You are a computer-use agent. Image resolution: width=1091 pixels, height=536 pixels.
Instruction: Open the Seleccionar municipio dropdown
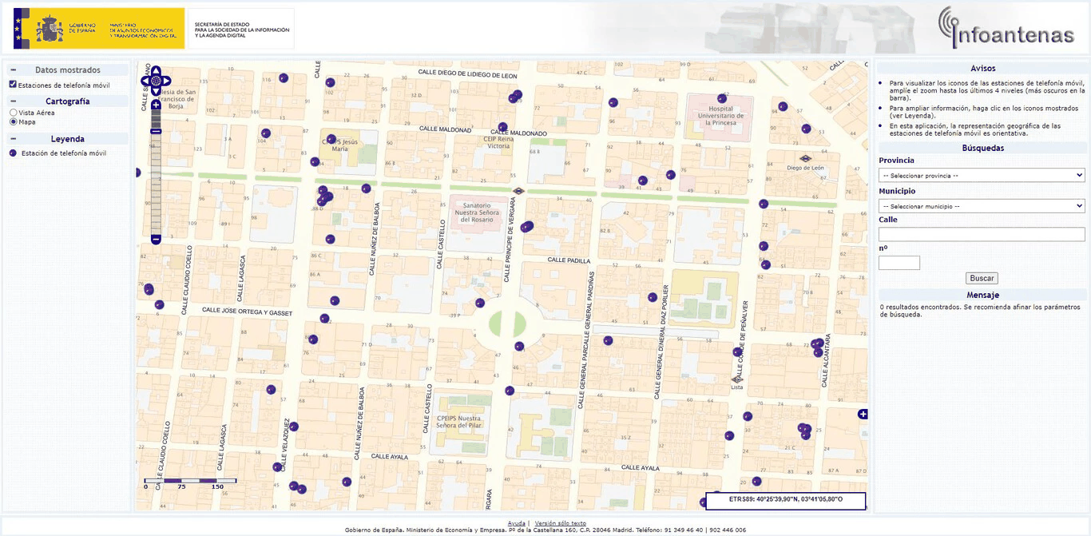(x=982, y=206)
